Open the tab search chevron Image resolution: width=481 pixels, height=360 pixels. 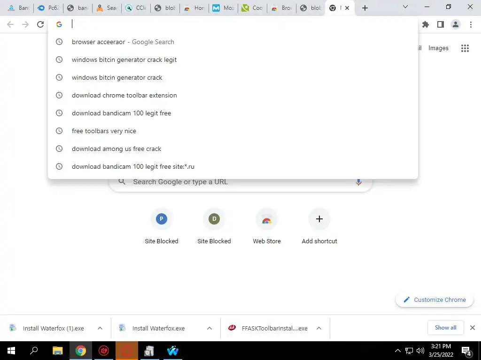pos(405,7)
